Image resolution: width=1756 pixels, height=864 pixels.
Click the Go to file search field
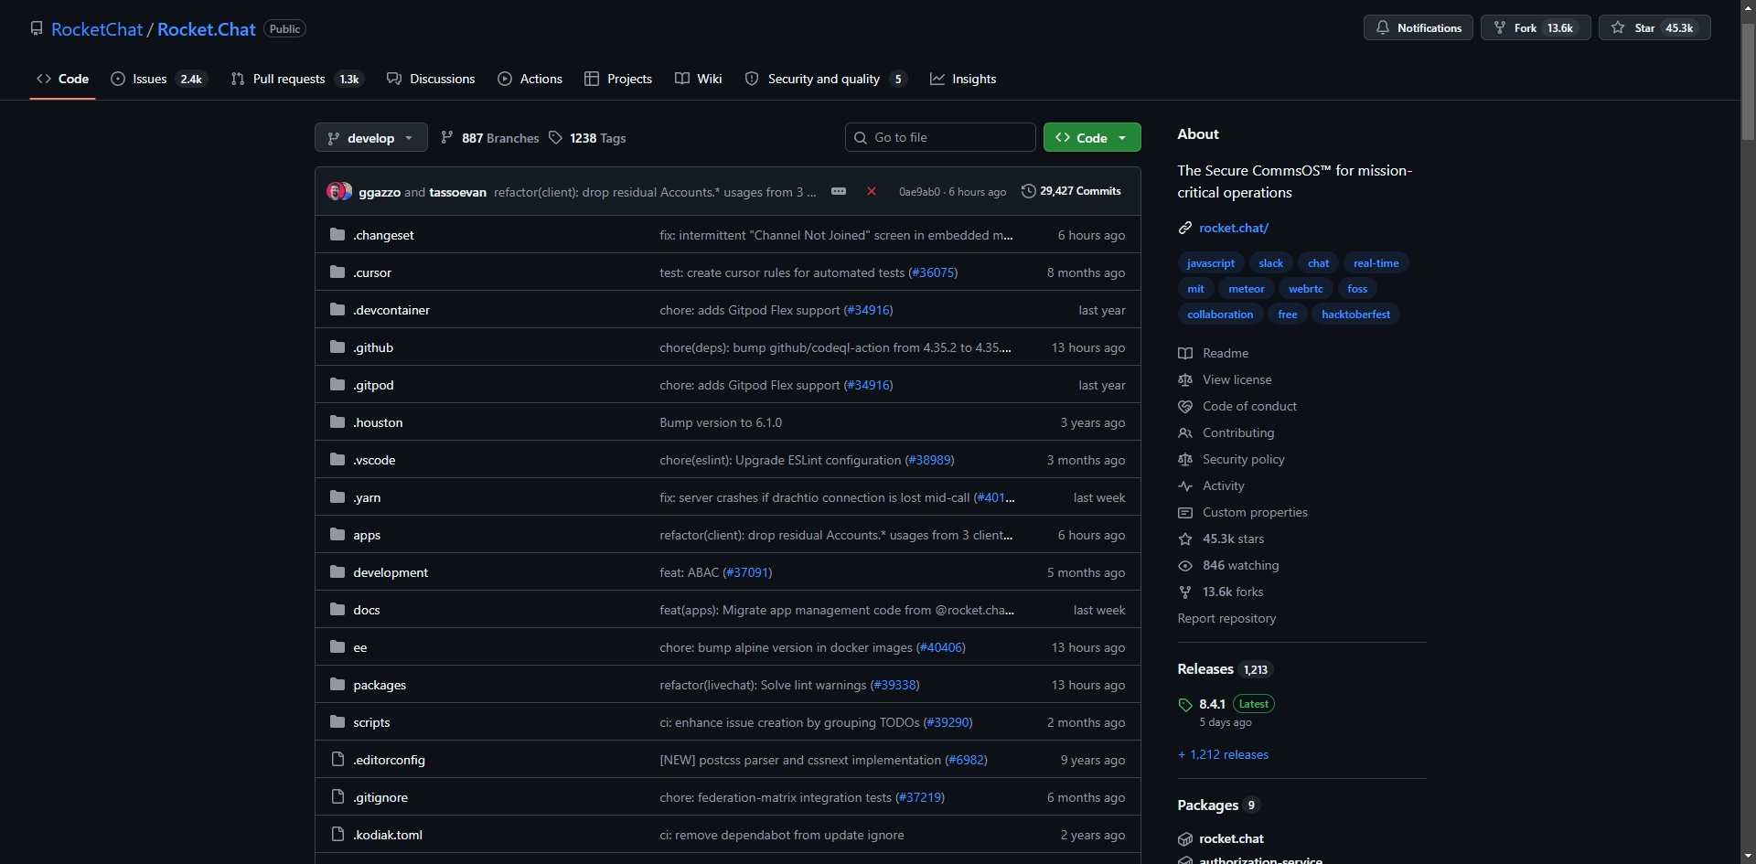[x=940, y=137]
